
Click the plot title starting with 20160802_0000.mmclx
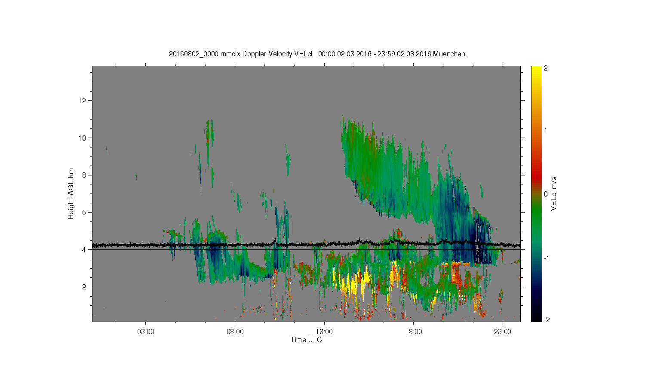pyautogui.click(x=317, y=54)
